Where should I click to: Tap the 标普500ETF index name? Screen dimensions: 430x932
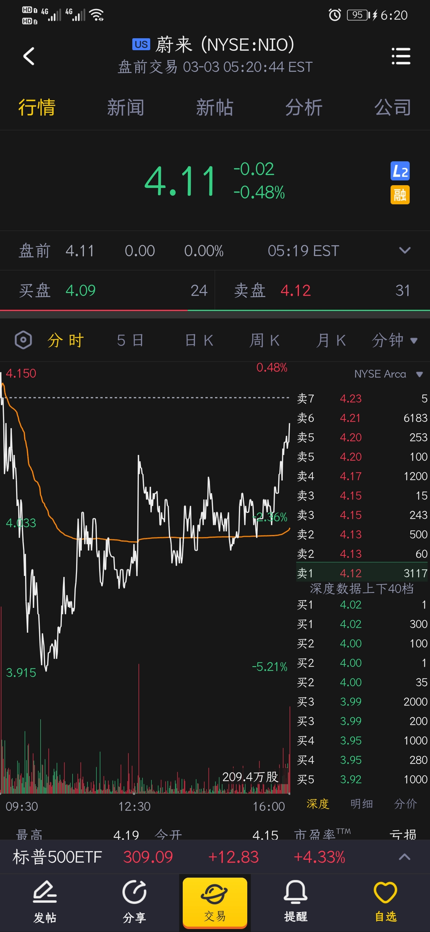point(57,857)
